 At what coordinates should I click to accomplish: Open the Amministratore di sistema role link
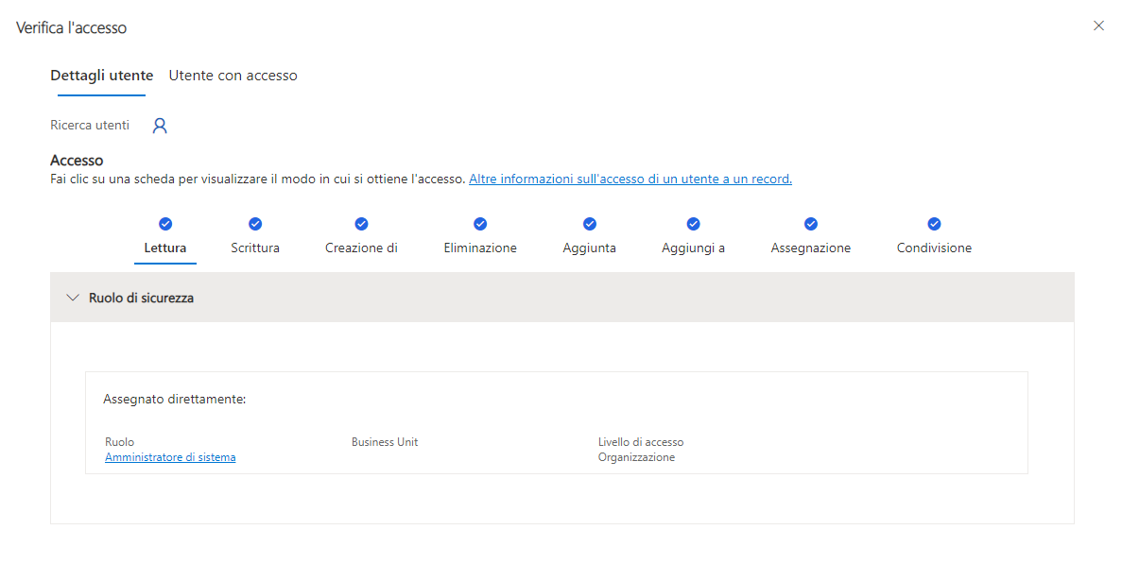pos(170,457)
